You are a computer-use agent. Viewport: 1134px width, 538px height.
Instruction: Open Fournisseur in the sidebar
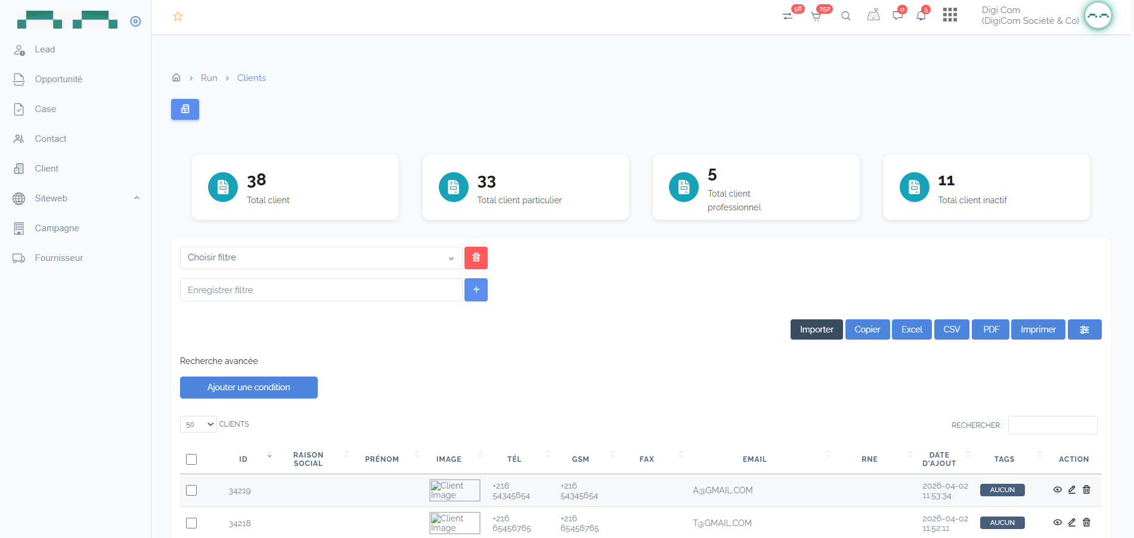[x=58, y=258]
